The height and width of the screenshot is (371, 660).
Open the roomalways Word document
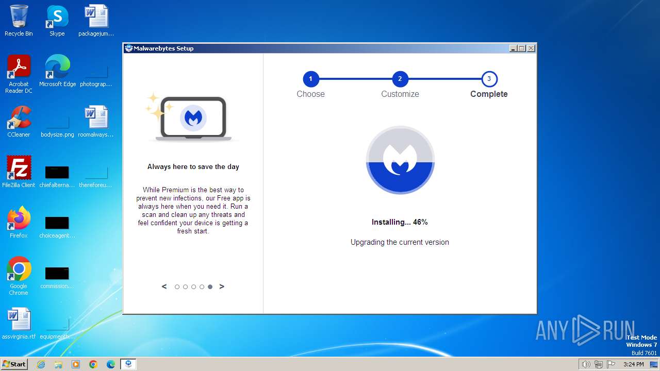(x=96, y=122)
